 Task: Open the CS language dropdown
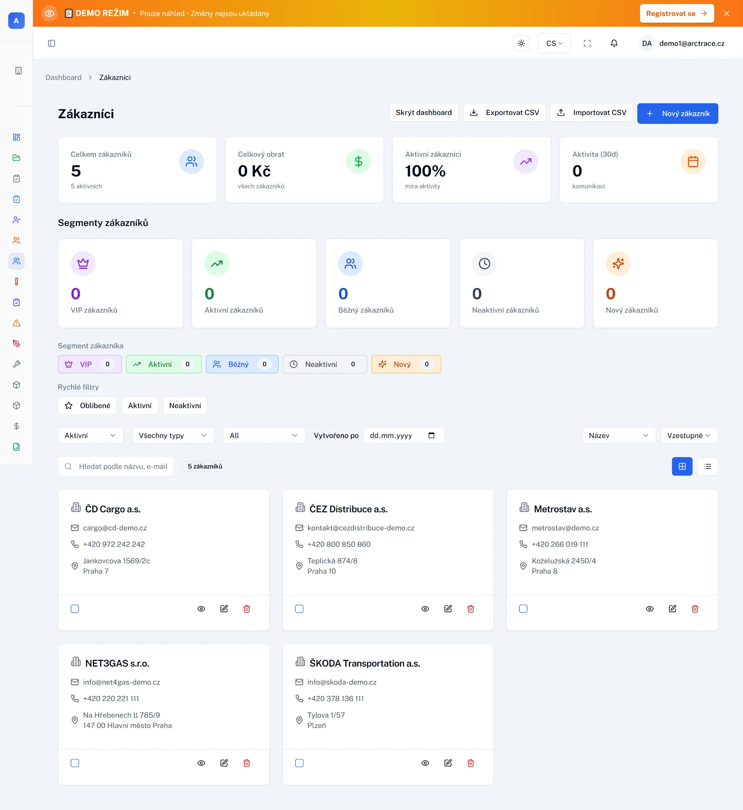(554, 43)
